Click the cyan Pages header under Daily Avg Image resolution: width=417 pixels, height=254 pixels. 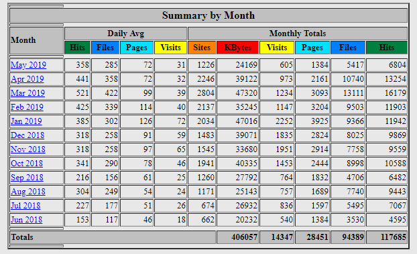click(x=137, y=48)
